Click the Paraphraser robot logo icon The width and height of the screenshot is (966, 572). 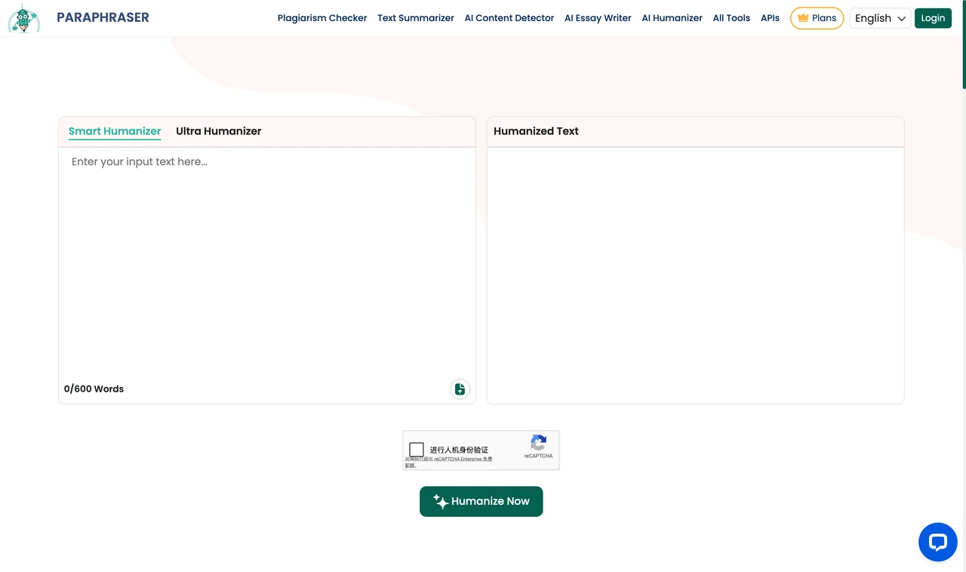click(x=24, y=18)
